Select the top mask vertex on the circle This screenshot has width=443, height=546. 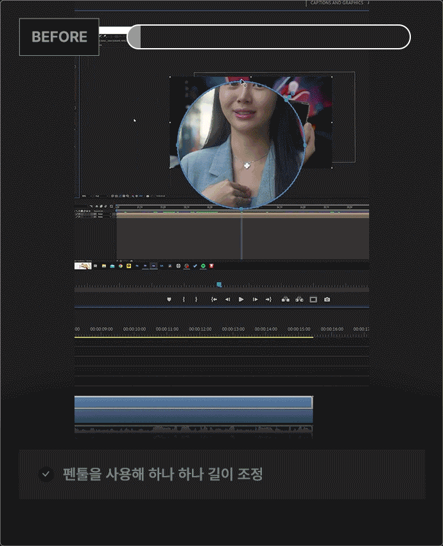[x=241, y=81]
